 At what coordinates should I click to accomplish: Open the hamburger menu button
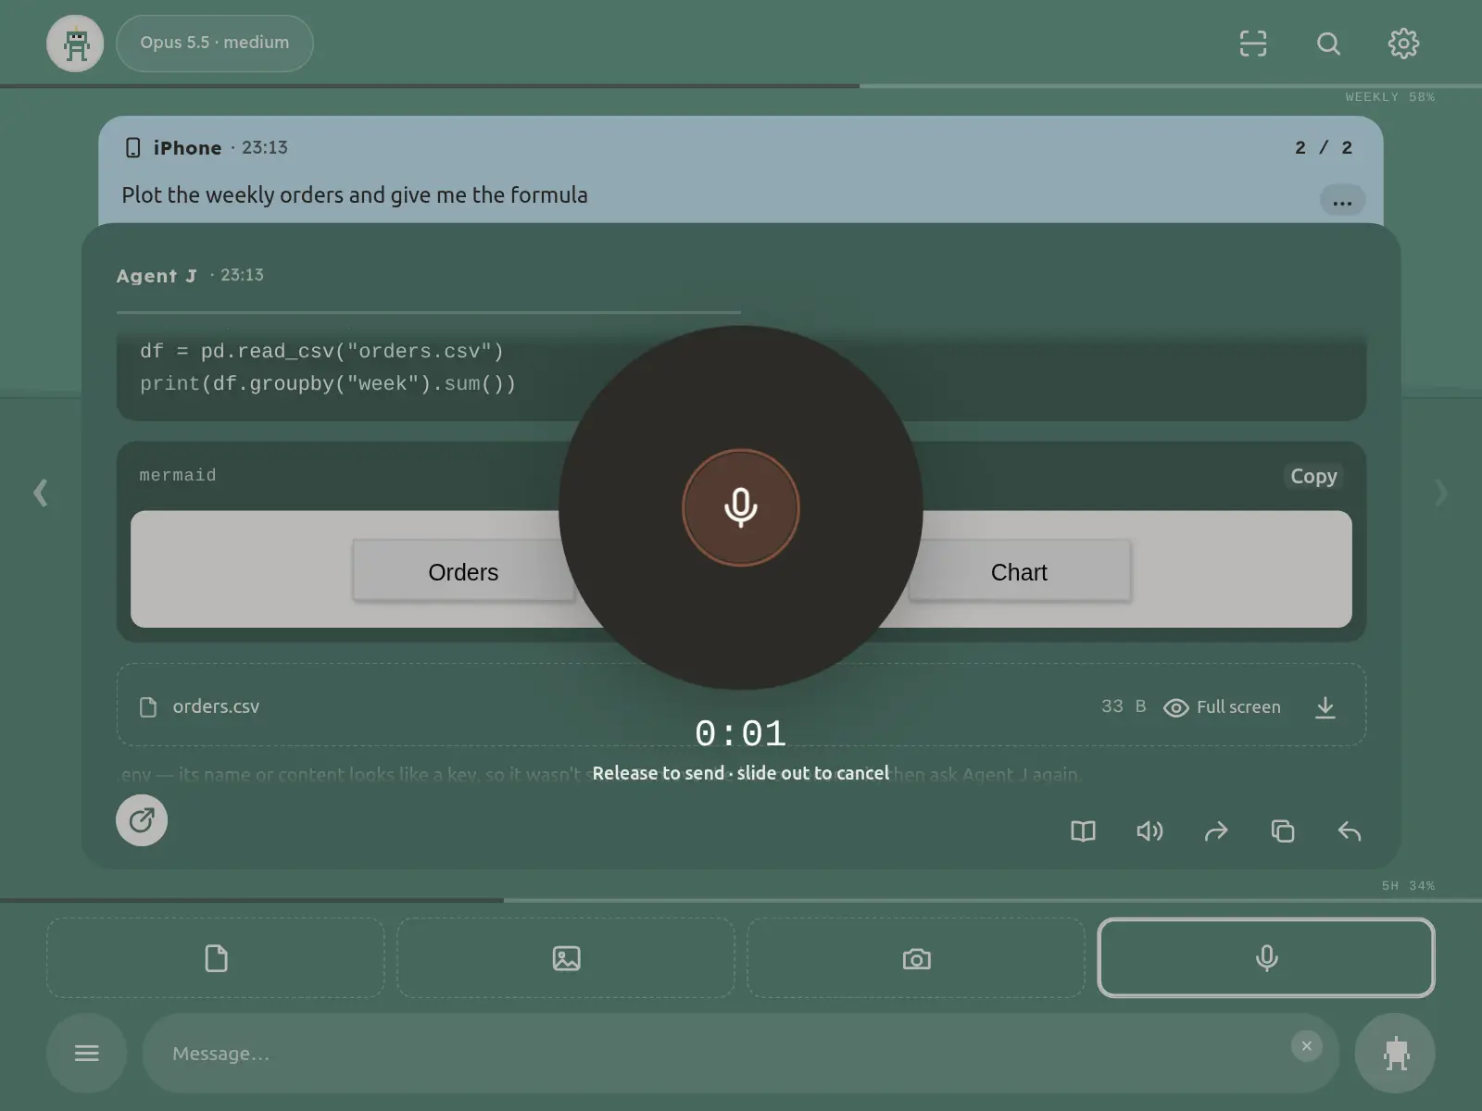[x=86, y=1054]
